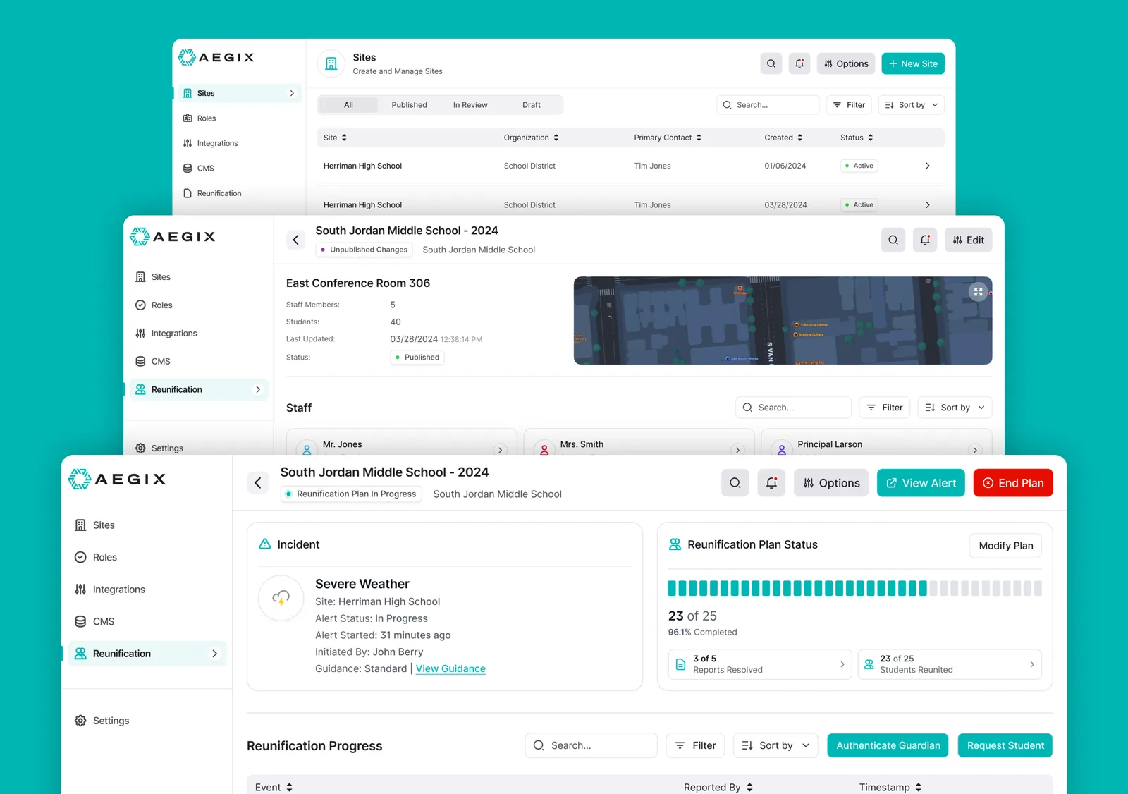Open Mrs. Smith staff card
This screenshot has width=1128, height=794.
tap(639, 443)
